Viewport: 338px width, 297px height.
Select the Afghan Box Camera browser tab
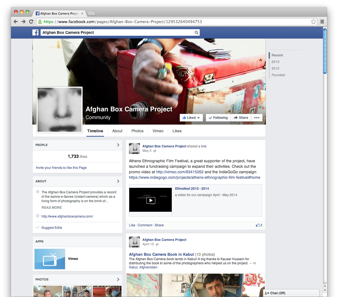point(60,13)
